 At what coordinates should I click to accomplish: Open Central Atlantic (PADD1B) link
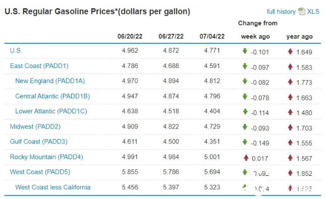pyautogui.click(x=52, y=96)
